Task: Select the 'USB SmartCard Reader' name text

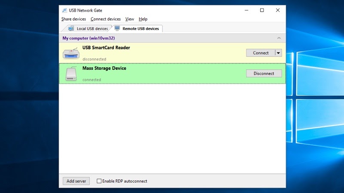Action: click(106, 48)
